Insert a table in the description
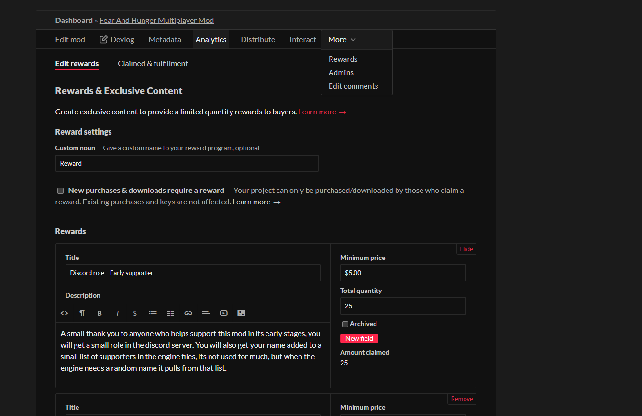The width and height of the screenshot is (642, 416). pyautogui.click(x=170, y=313)
